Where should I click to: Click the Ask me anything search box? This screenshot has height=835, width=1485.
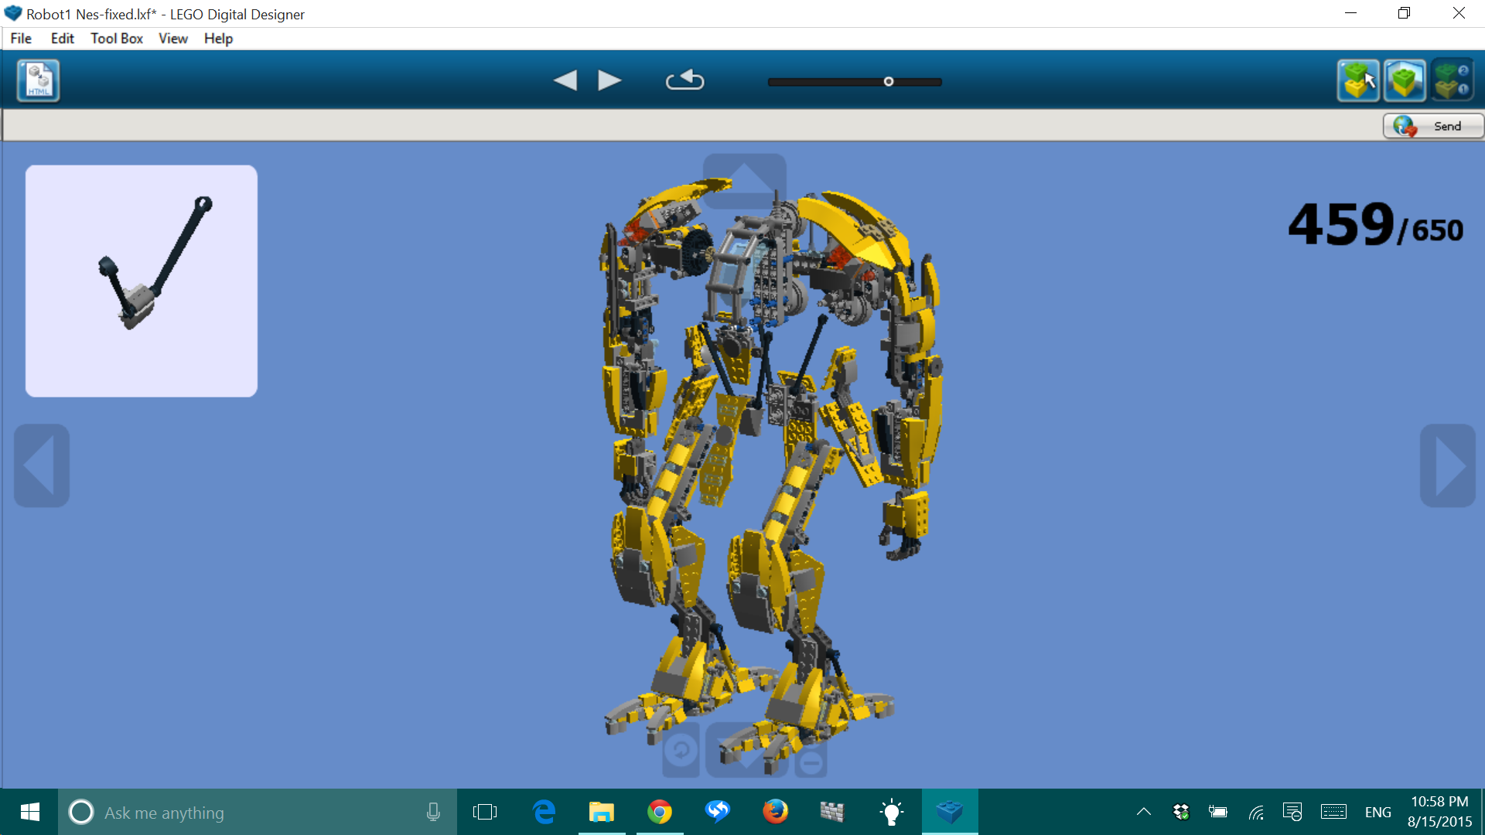232,812
